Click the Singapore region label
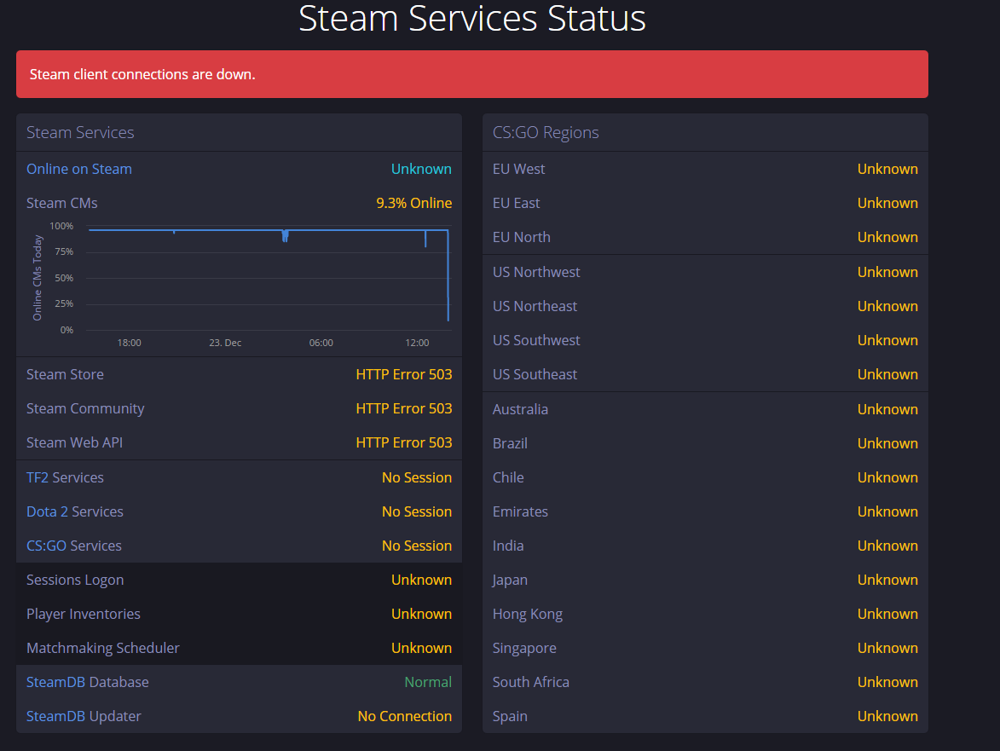 (x=524, y=649)
